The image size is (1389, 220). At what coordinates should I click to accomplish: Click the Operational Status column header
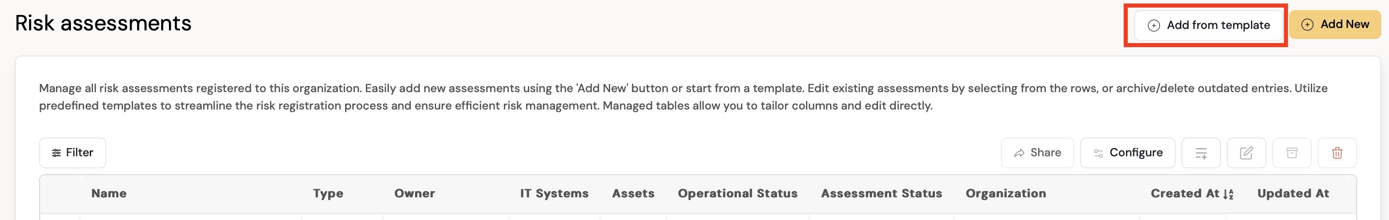click(737, 193)
